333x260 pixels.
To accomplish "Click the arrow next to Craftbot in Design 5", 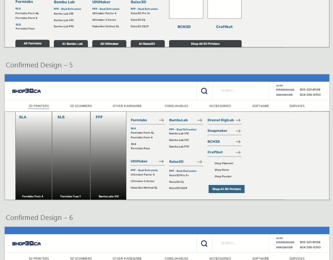I will click(238, 152).
